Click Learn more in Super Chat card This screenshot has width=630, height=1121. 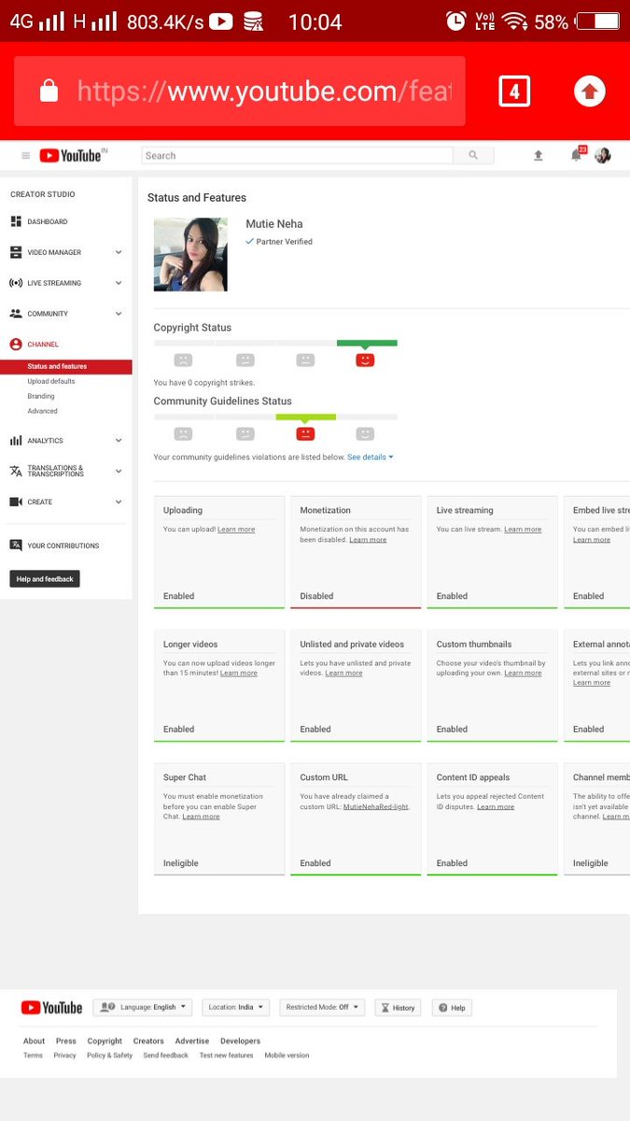click(201, 816)
